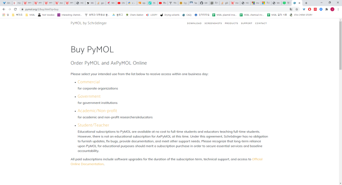Open the Official Online Documentation link
This screenshot has height=185, width=342.
point(257,159)
